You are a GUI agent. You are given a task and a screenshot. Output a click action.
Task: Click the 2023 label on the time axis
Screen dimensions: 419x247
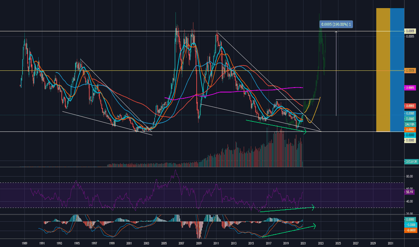[x=321, y=243]
